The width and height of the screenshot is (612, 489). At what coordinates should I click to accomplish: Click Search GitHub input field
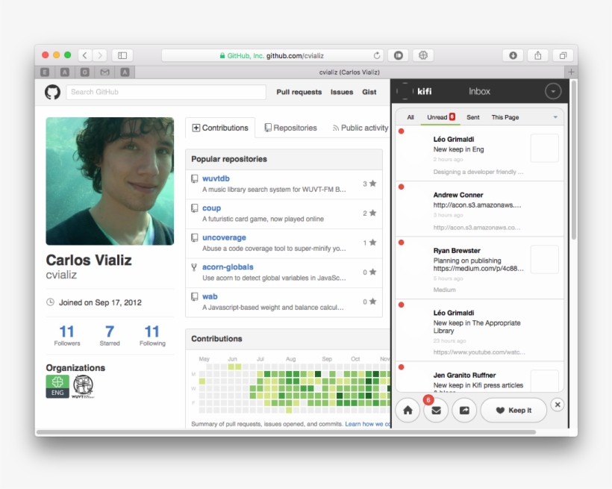point(166,92)
